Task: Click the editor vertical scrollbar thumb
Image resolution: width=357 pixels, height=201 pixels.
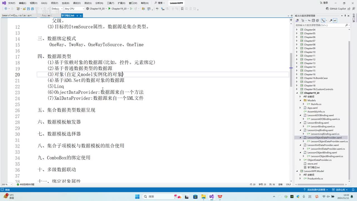Action: pyautogui.click(x=291, y=70)
